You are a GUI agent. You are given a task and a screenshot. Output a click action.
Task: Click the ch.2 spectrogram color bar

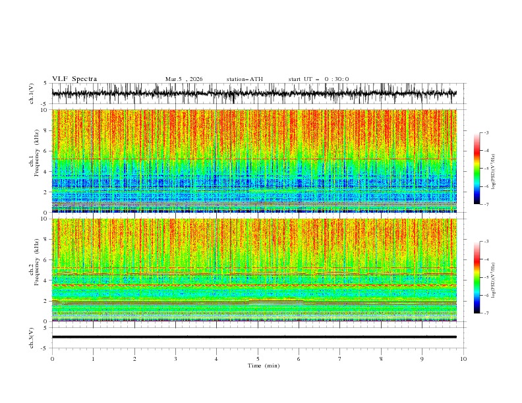477,277
